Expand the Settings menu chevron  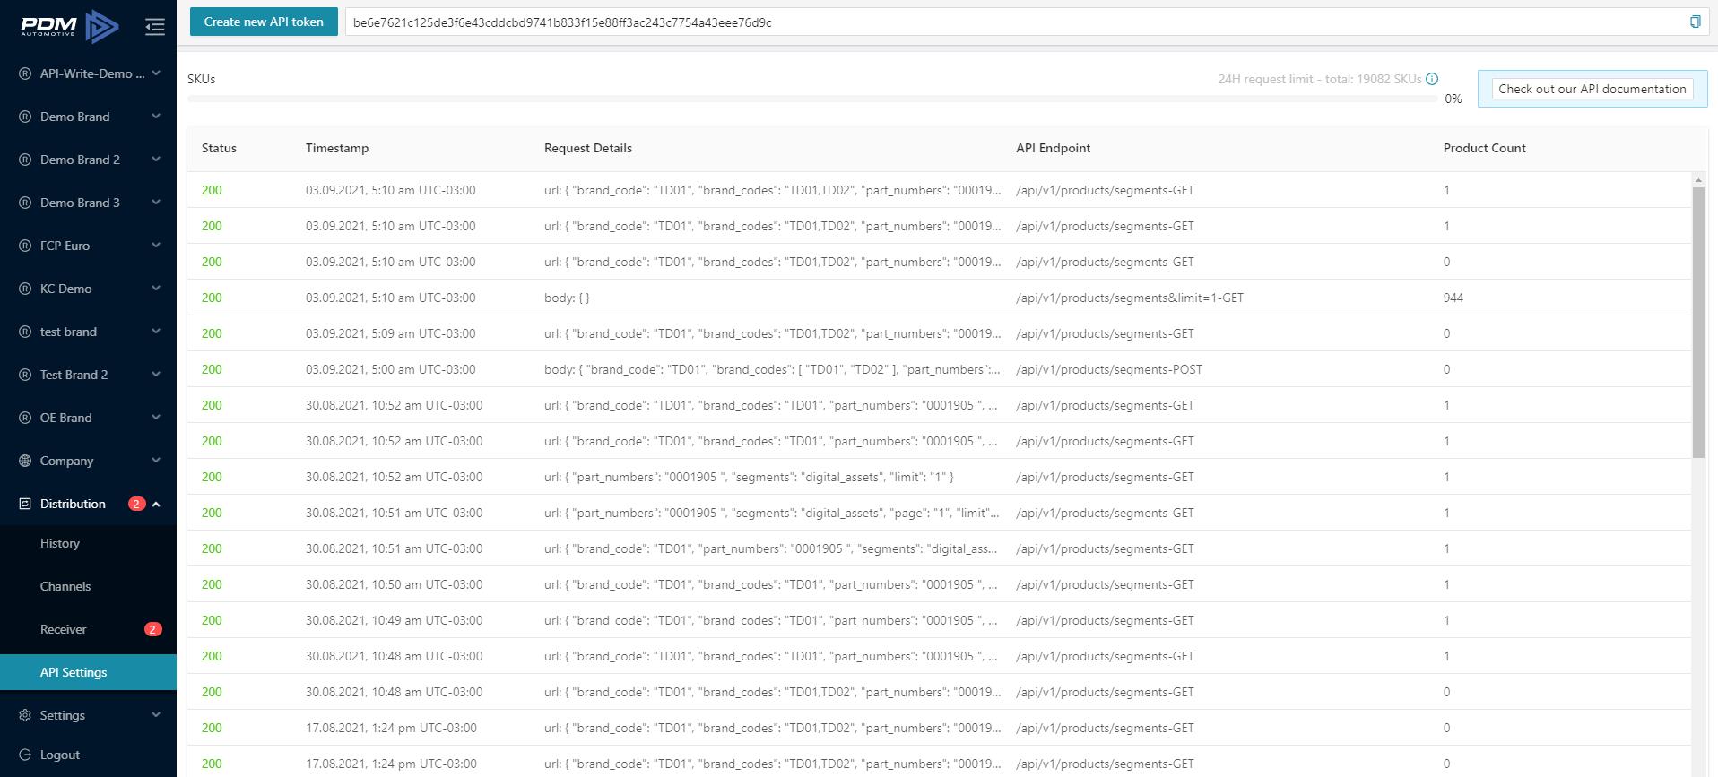coord(156,715)
